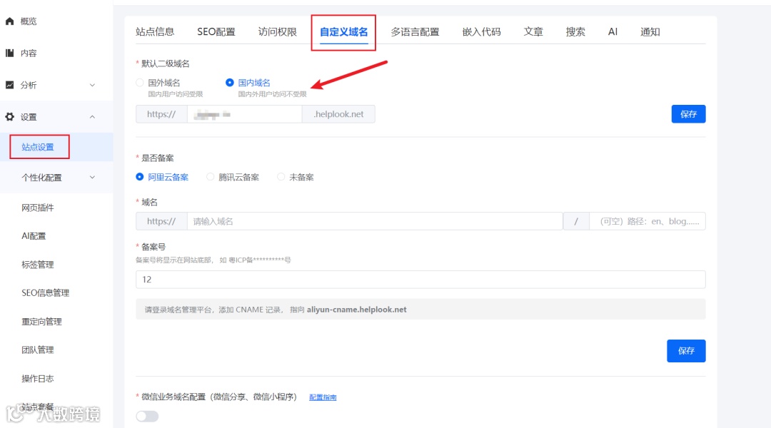This screenshot has height=428, width=771.
Task: Expand the 个性化配置 submenu
Action: pos(91,176)
